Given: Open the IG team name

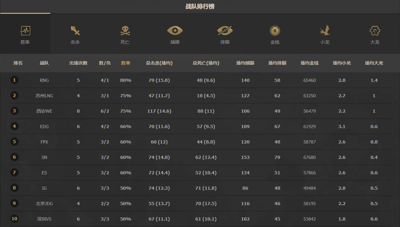Looking at the screenshot, I should pos(44,188).
